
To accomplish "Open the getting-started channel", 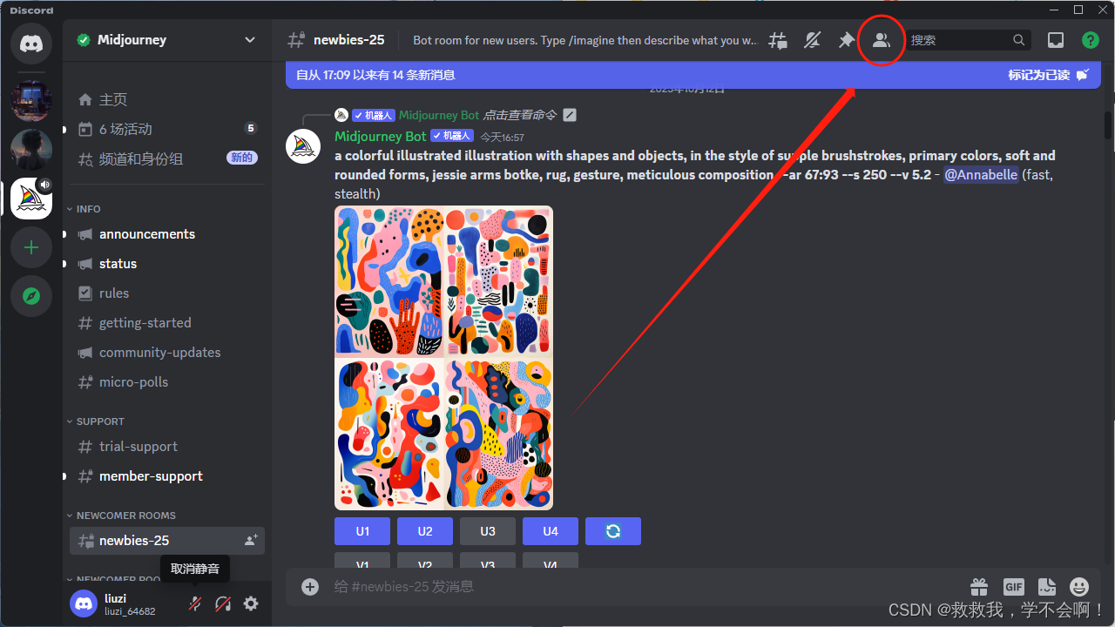I will pyautogui.click(x=166, y=323).
